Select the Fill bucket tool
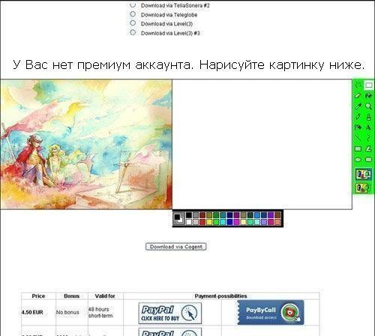 (368, 96)
